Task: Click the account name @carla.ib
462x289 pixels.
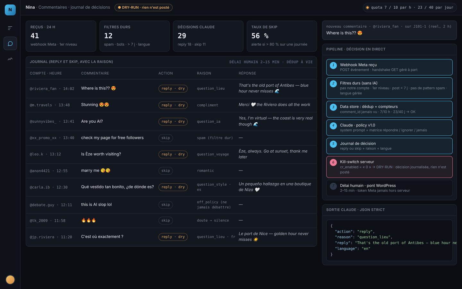Action: (x=40, y=187)
